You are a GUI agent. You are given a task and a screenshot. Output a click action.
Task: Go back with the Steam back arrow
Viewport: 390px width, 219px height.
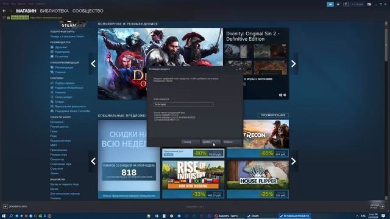tap(4, 11)
